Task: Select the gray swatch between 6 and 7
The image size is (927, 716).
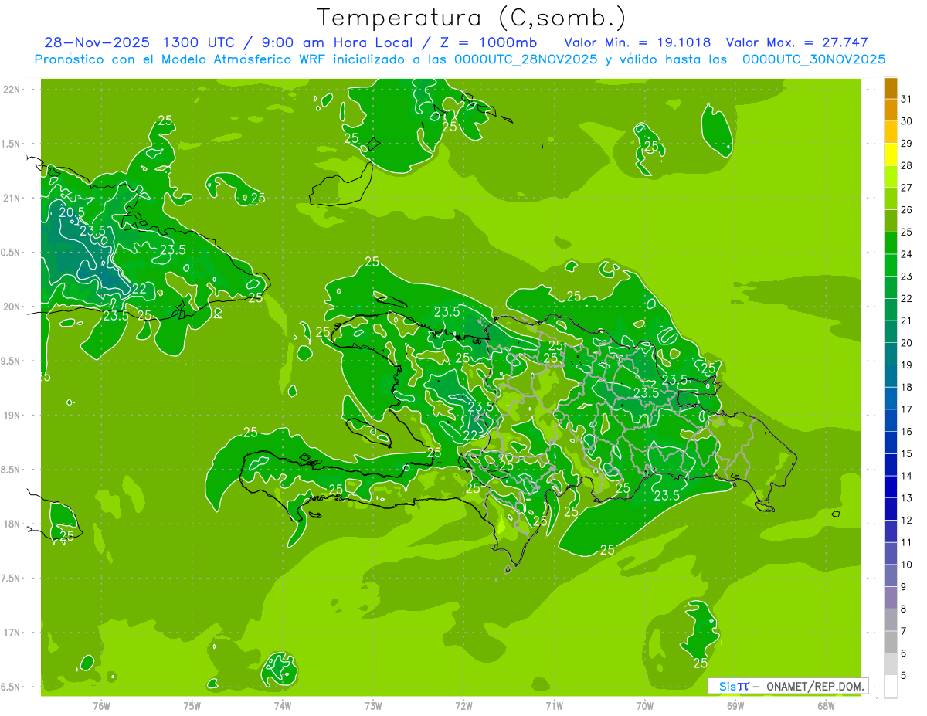Action: (x=891, y=642)
